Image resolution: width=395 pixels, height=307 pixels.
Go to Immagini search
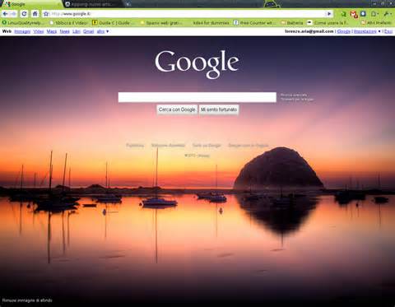(22, 31)
